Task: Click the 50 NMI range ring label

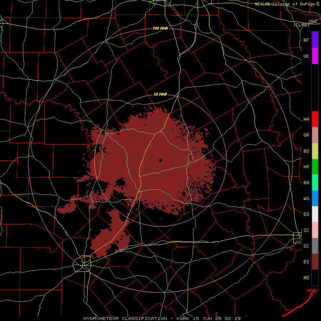Action: [160, 95]
